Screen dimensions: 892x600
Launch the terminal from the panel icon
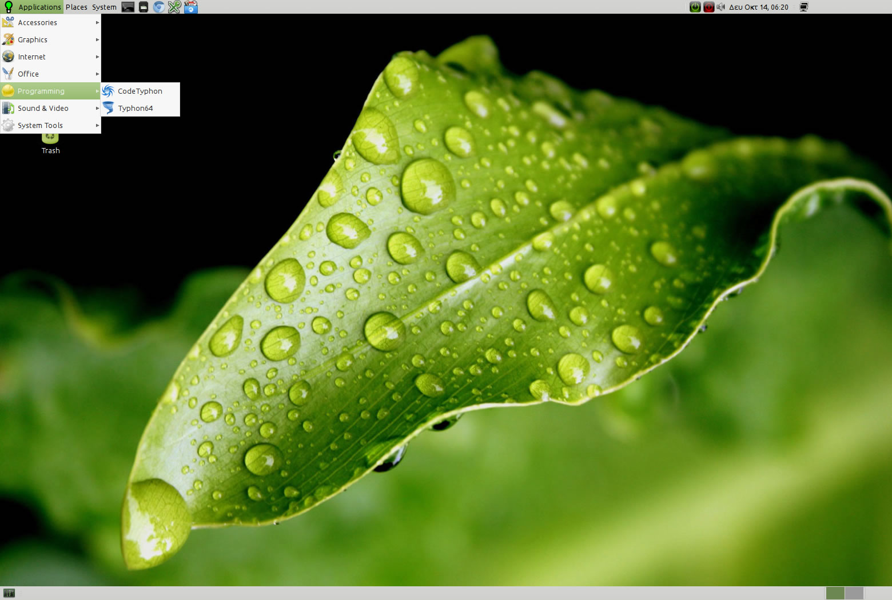point(128,7)
